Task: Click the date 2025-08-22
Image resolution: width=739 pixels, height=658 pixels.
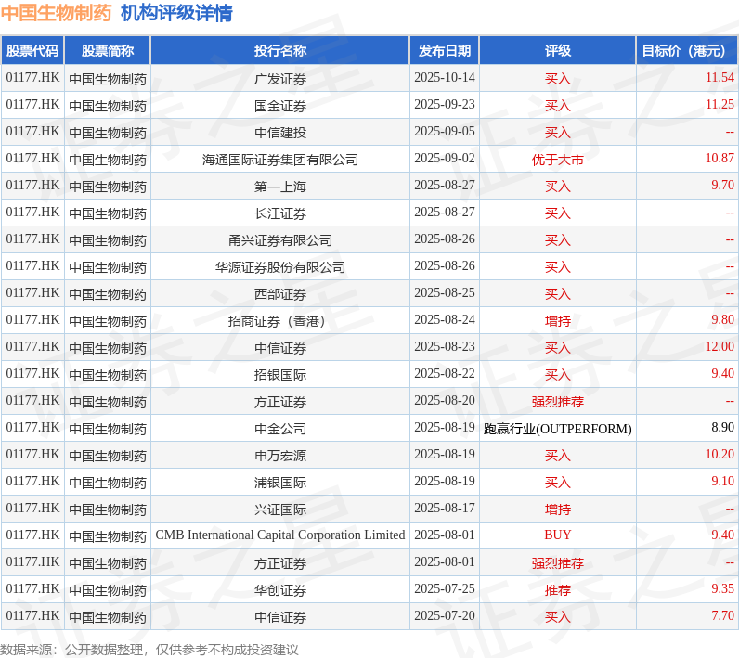Action: click(445, 373)
